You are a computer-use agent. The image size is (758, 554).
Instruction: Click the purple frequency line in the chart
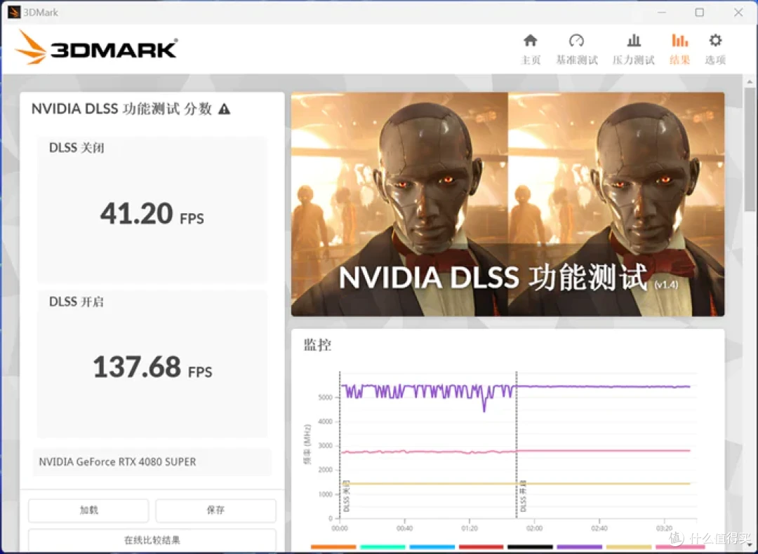pos(604,386)
